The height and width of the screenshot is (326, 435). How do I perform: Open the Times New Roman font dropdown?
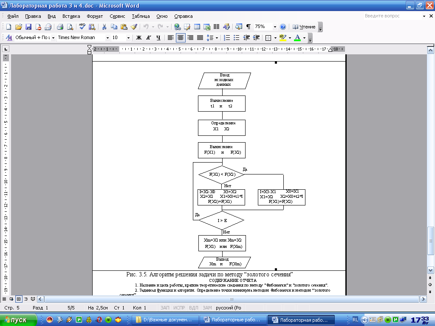pos(107,37)
